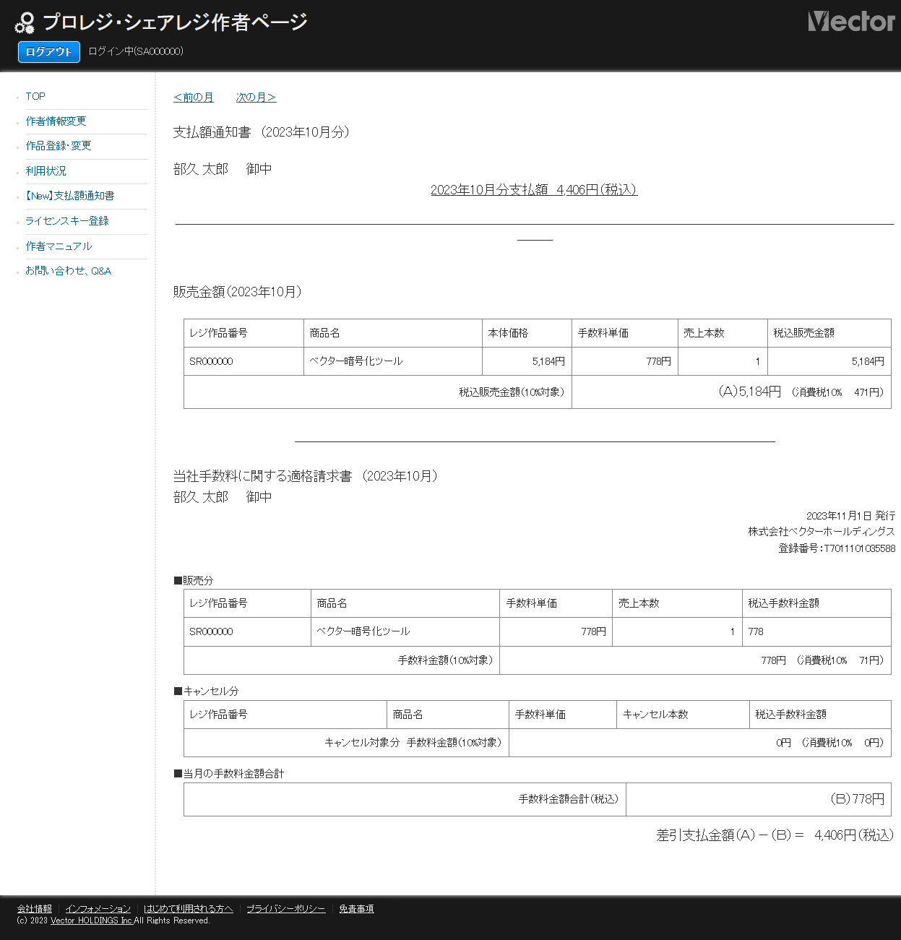Click 当社手数料に関する適格請求書 heading

pyautogui.click(x=306, y=476)
